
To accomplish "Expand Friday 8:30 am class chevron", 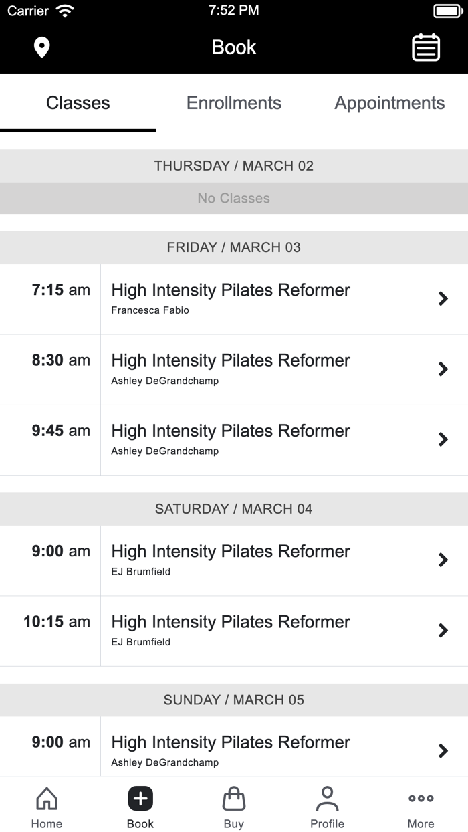I will pyautogui.click(x=443, y=369).
